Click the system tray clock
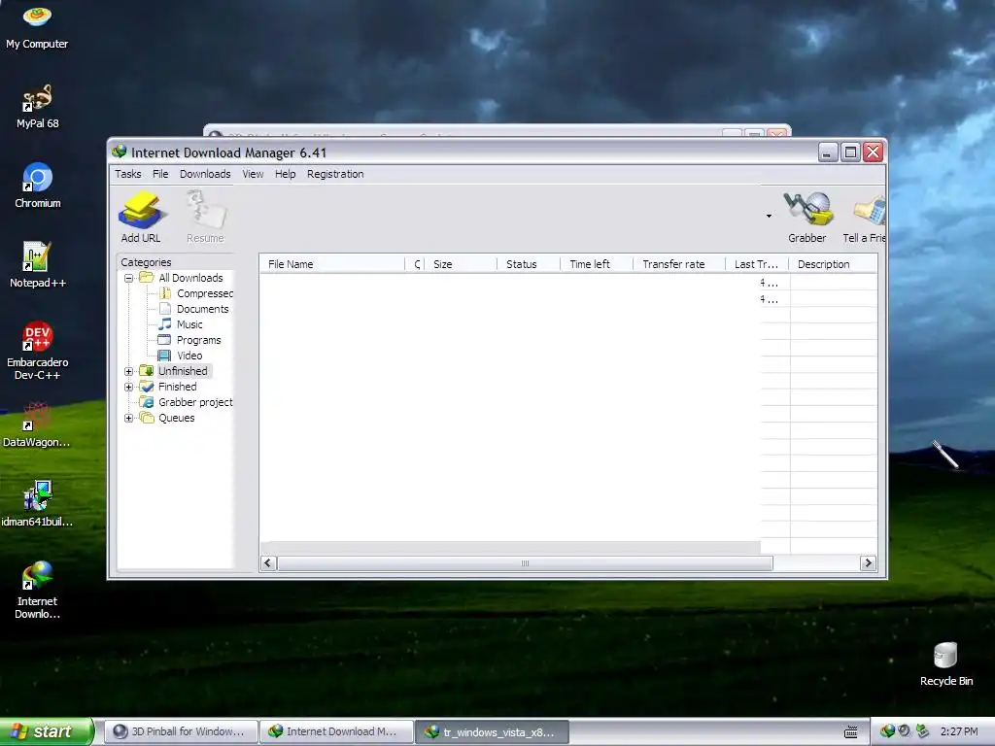This screenshot has width=995, height=746. [x=959, y=731]
